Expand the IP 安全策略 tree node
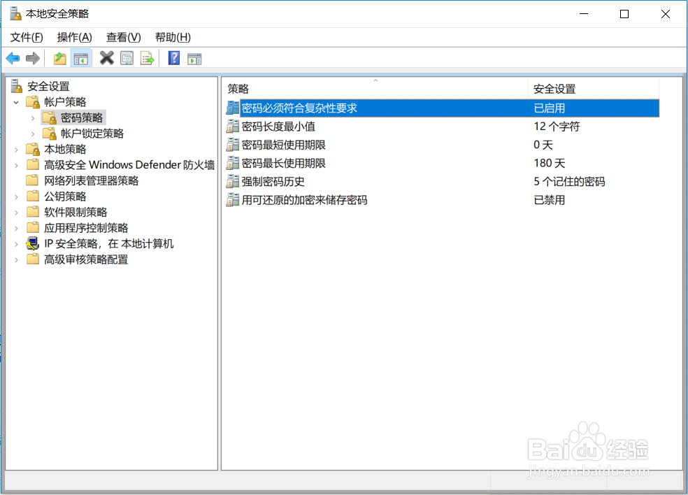 pos(17,243)
